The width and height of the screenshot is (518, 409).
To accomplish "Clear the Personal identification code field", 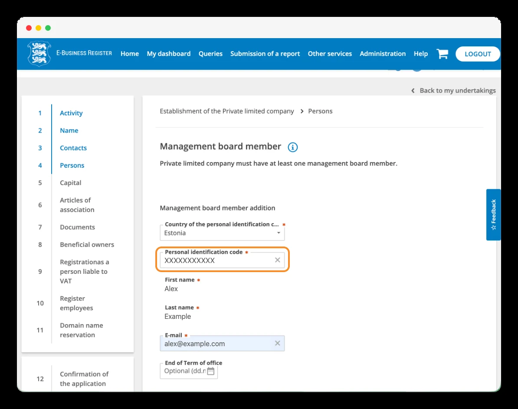I will point(278,260).
